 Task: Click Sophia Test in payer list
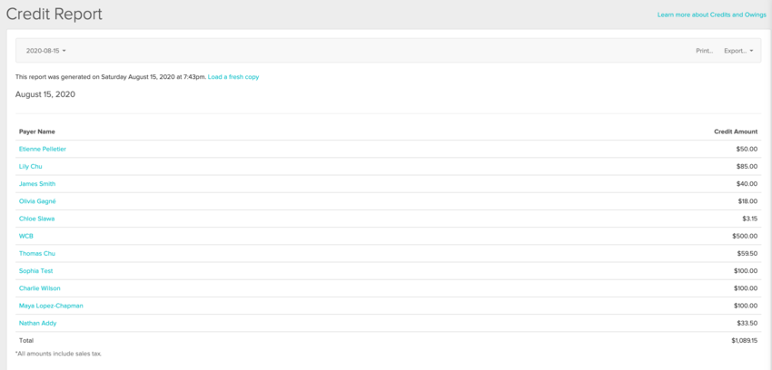coord(36,271)
